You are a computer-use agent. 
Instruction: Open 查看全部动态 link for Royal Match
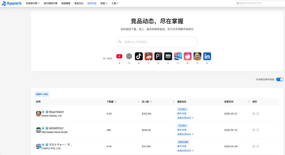tap(186, 118)
